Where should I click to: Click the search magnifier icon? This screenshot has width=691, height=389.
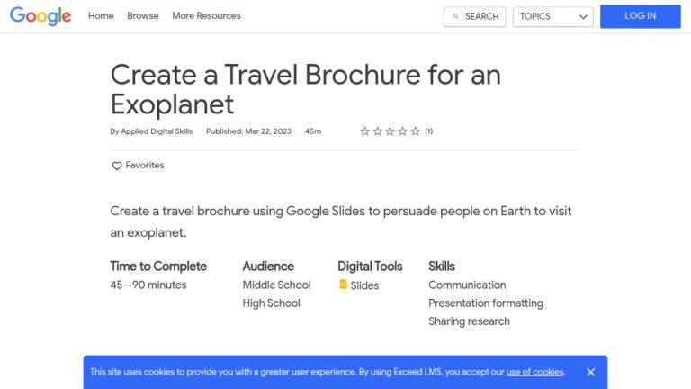pyautogui.click(x=455, y=17)
